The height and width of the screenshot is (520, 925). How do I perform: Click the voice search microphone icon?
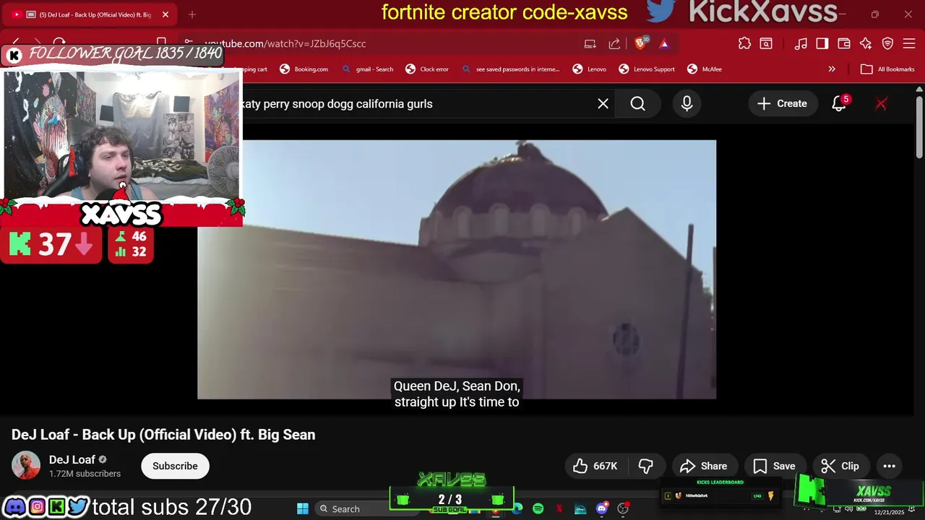[687, 104]
